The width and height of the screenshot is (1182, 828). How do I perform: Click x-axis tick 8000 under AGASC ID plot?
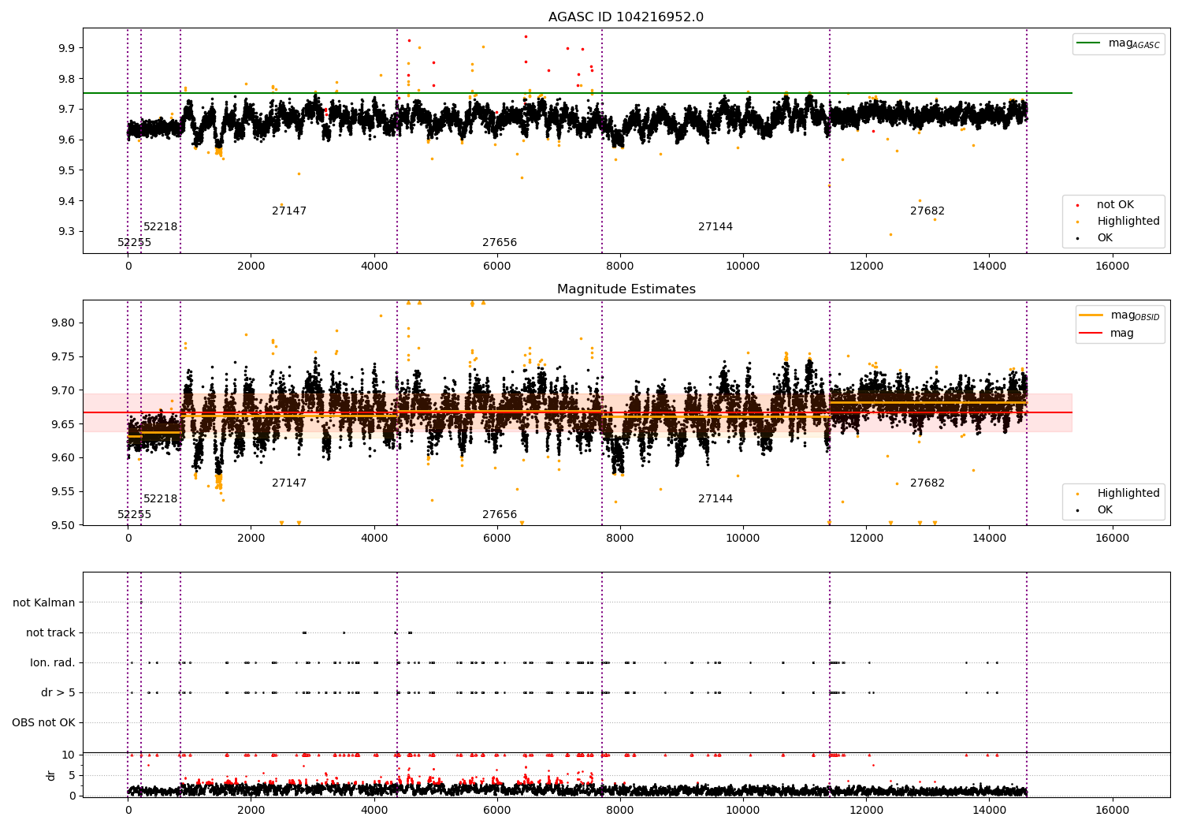620,266
